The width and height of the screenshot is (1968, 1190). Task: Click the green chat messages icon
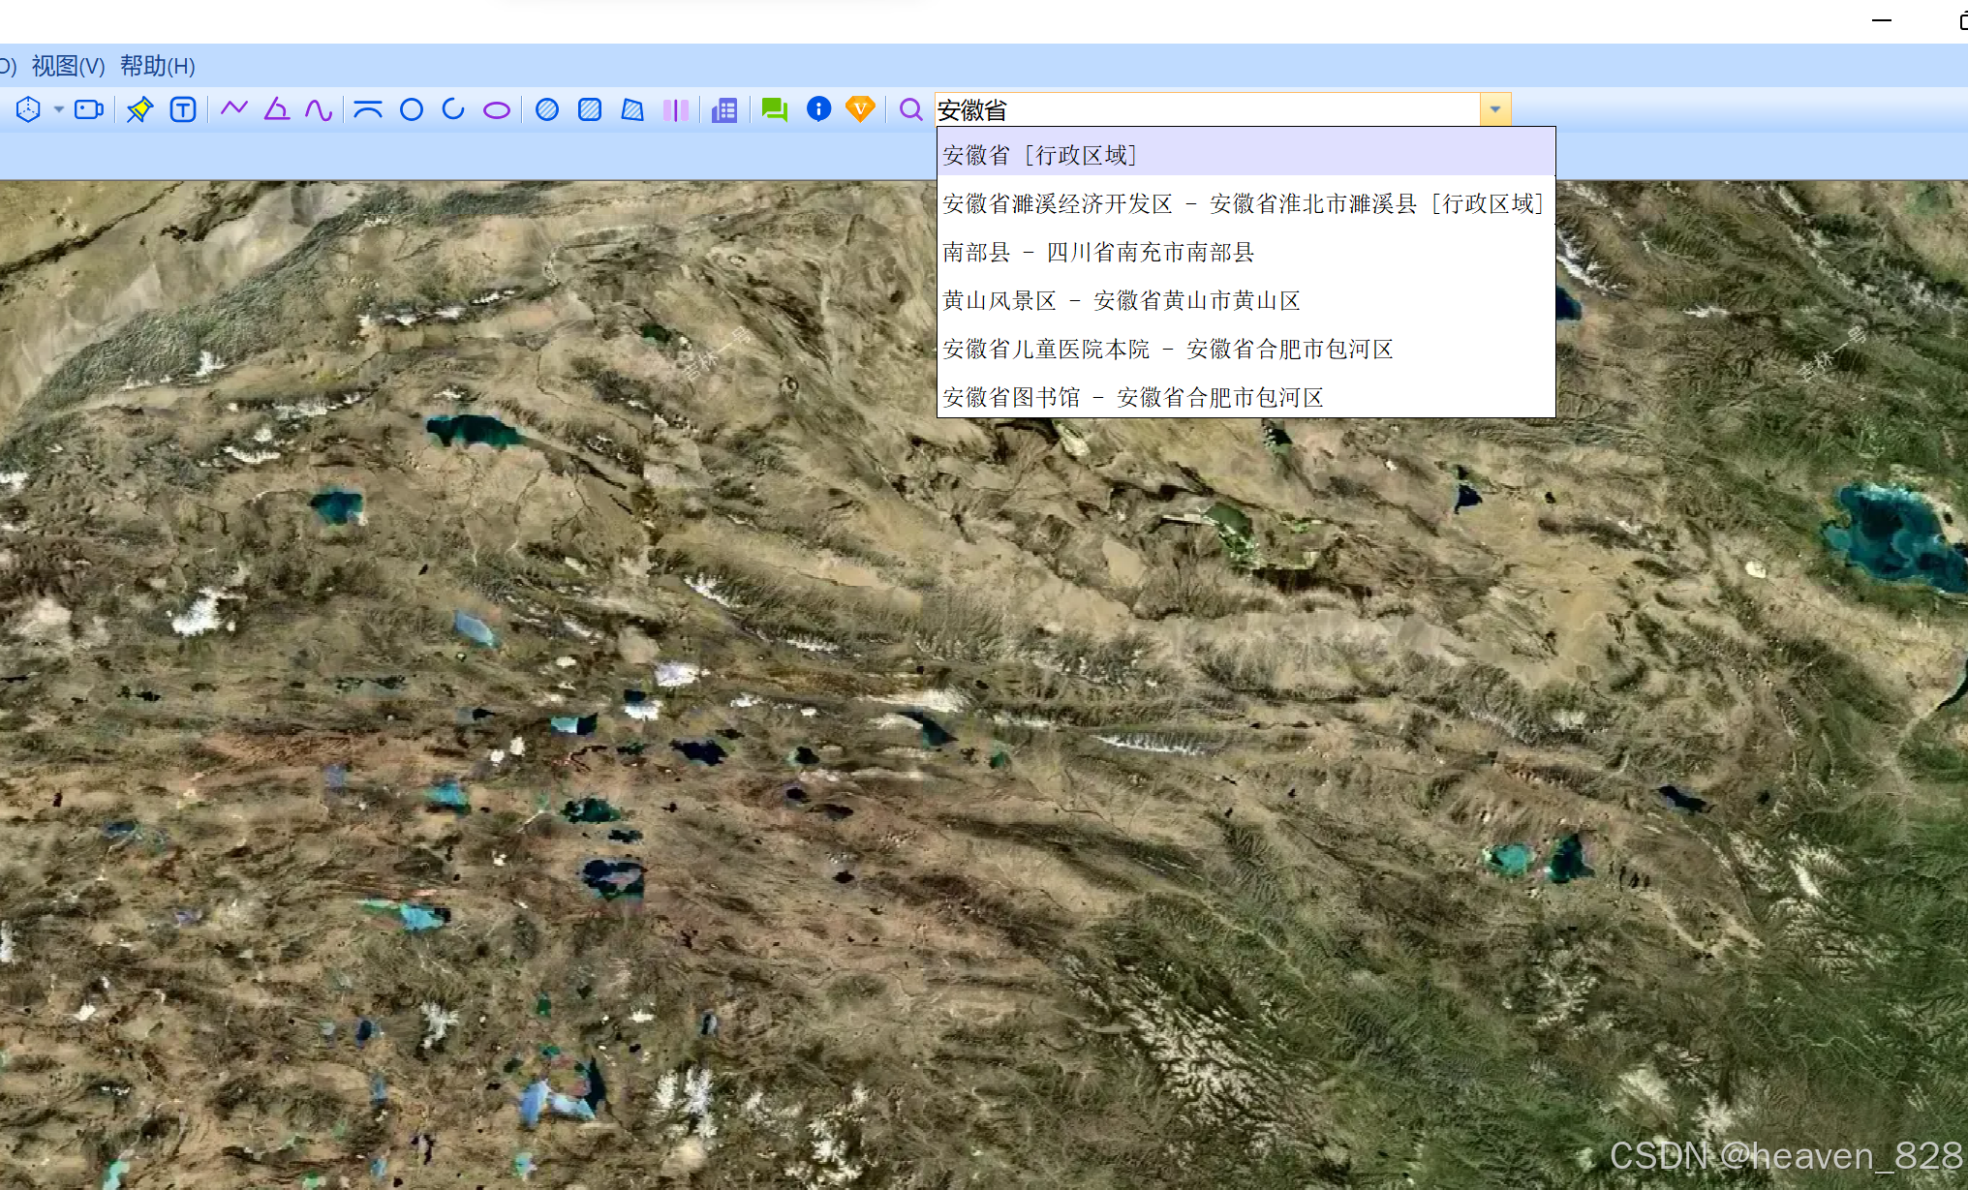pos(774,109)
